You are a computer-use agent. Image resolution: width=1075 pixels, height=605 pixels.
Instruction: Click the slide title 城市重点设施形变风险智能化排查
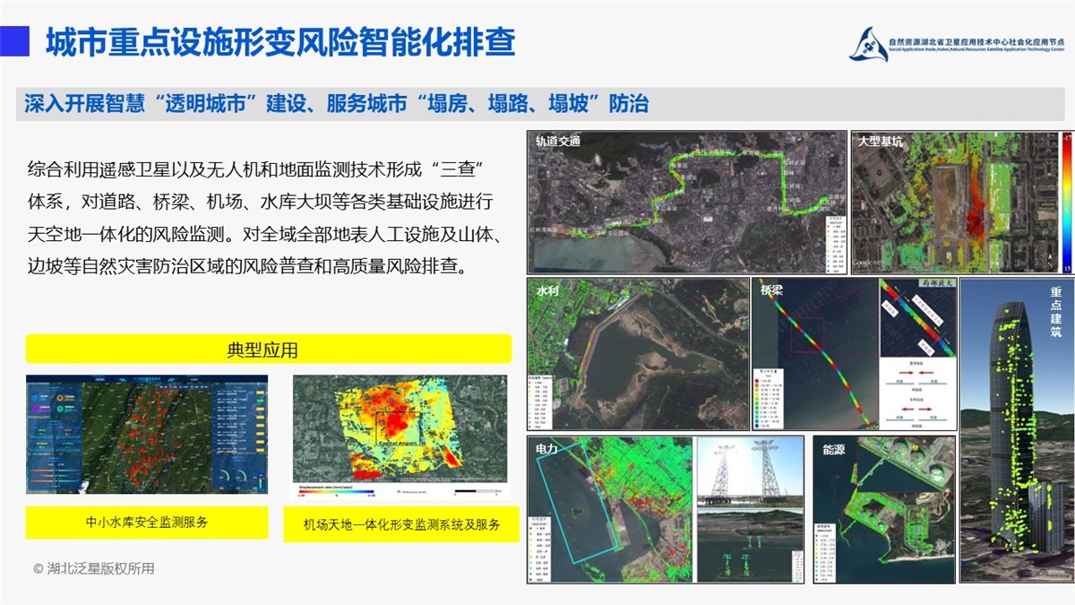coord(279,41)
